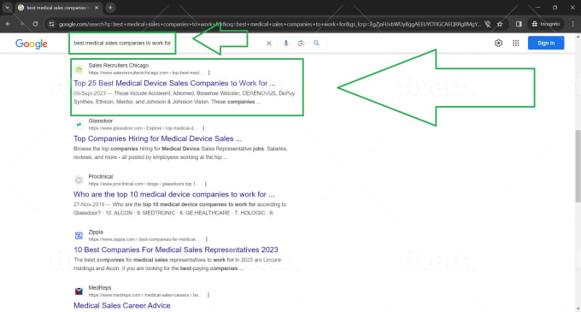Open 'Top 25 Best Medical Device Sales Companies' result
Screen dimensions: 581x312
click(x=174, y=83)
